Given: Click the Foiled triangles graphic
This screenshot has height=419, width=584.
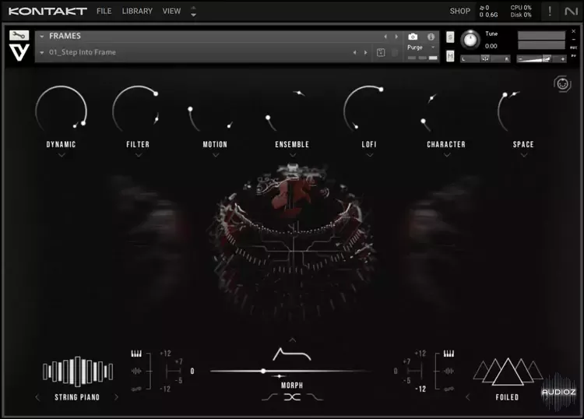Looking at the screenshot, I should (x=508, y=371).
